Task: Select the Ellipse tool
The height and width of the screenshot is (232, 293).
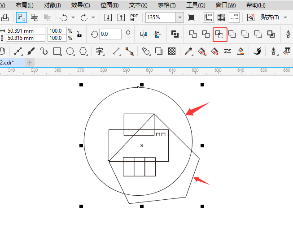Action: pyautogui.click(x=70, y=51)
